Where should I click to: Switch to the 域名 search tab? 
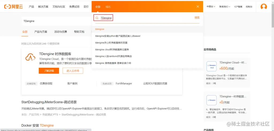pyautogui.click(x=108, y=7)
